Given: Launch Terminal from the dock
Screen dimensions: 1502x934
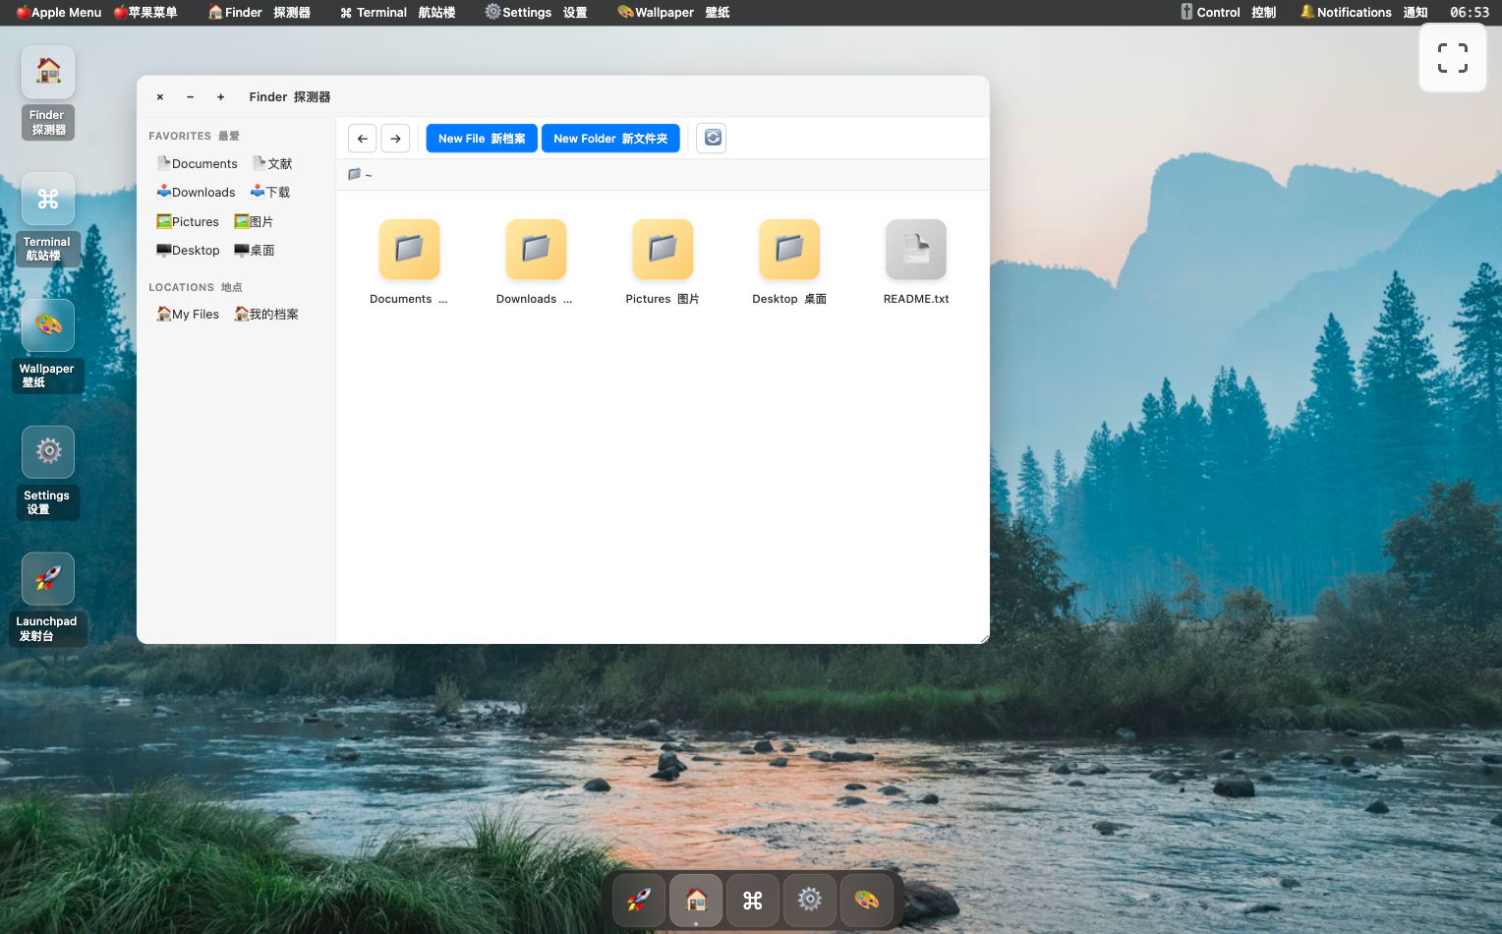Looking at the screenshot, I should (752, 900).
